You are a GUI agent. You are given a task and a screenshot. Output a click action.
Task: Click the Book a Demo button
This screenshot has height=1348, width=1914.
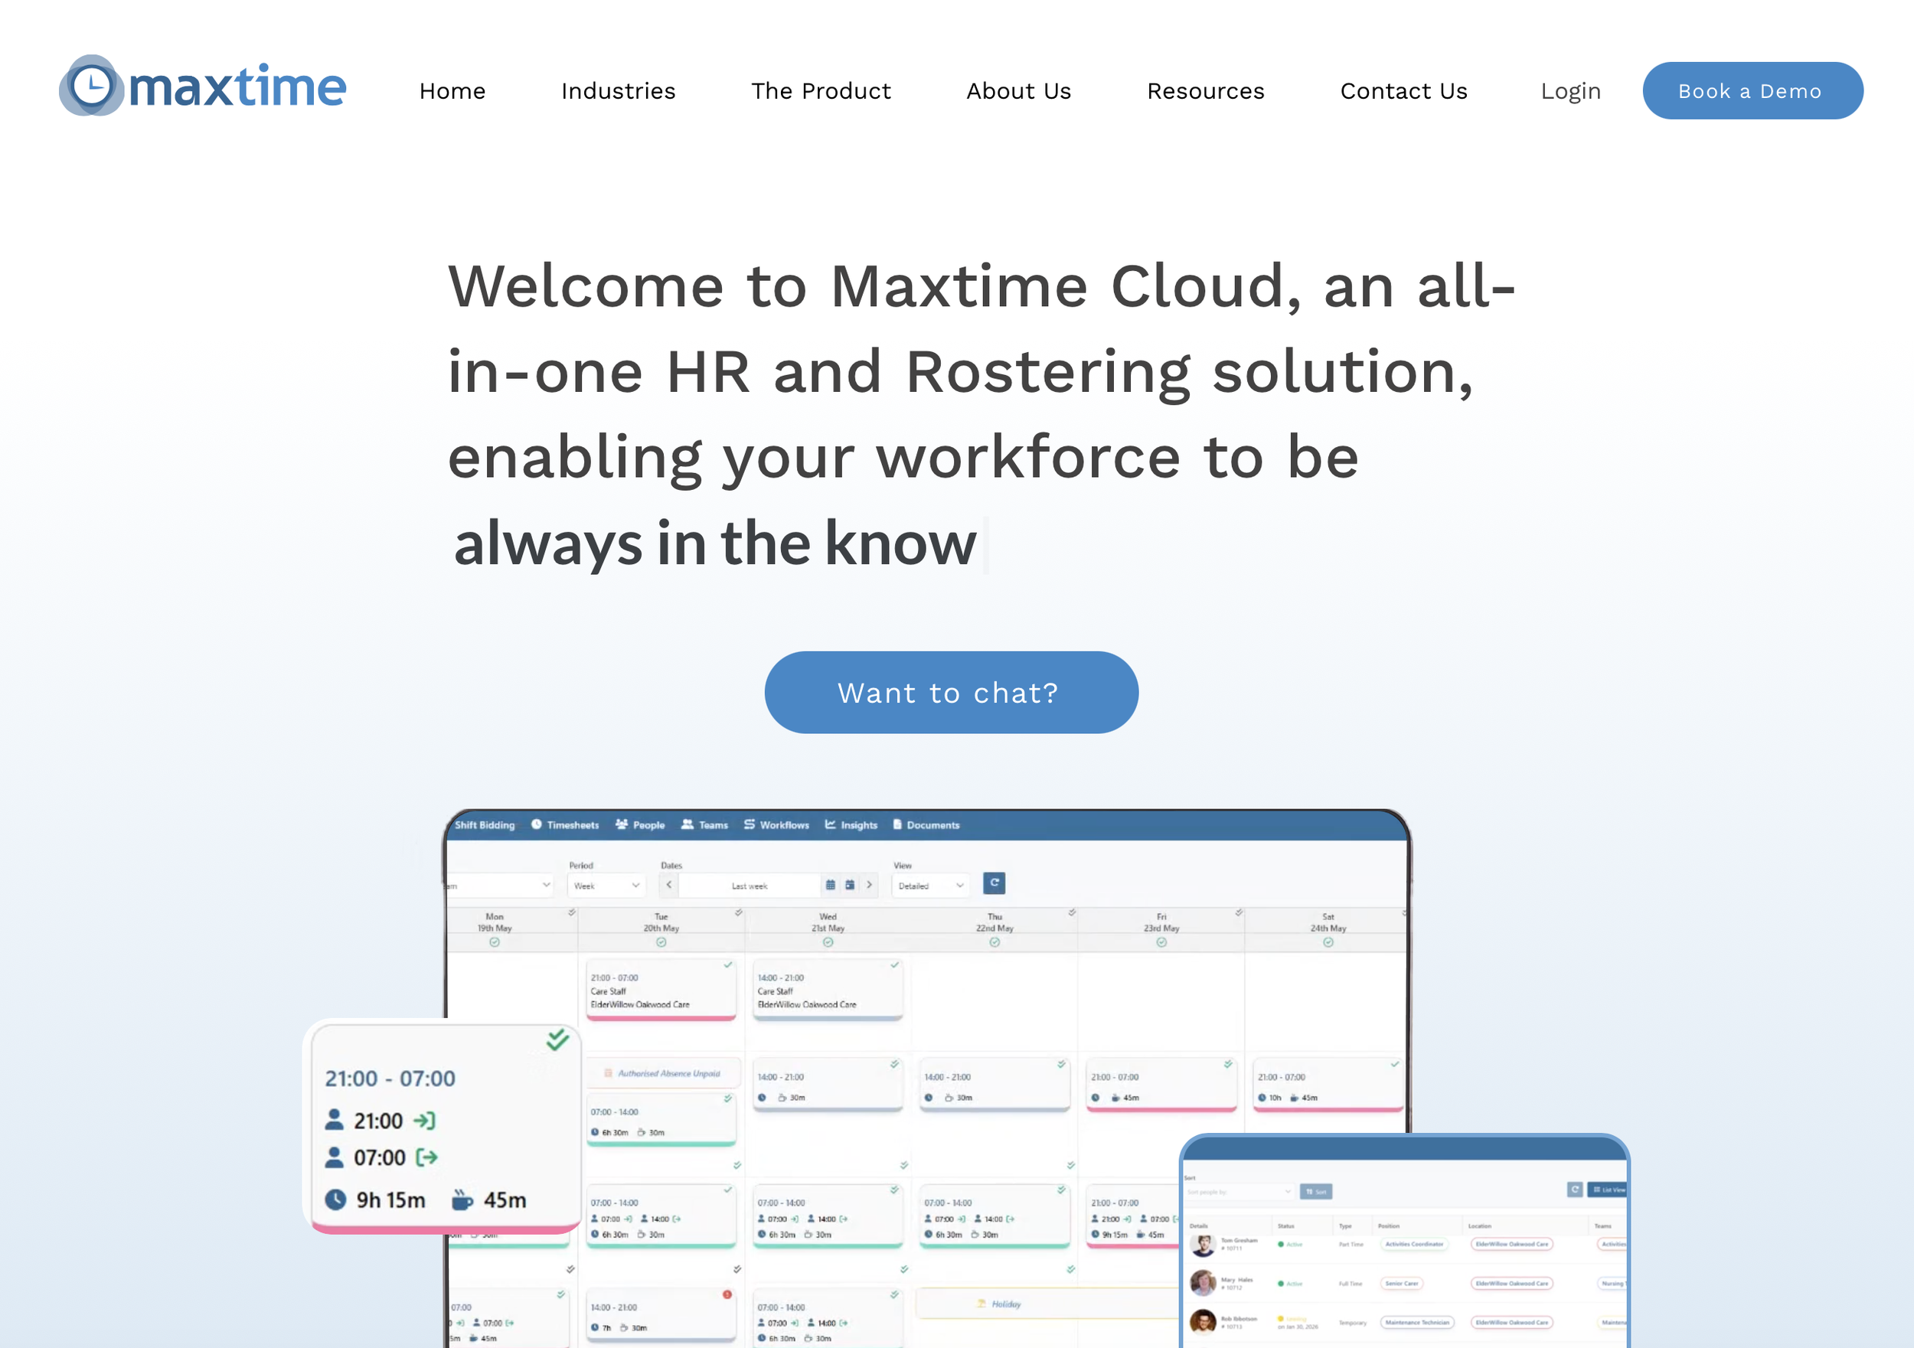1752,91
